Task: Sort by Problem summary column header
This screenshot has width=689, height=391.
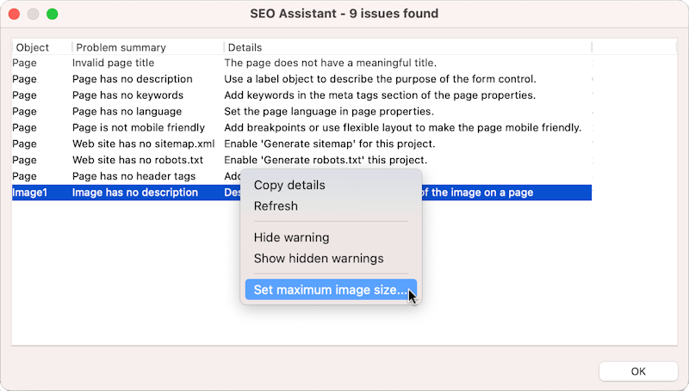Action: [120, 47]
